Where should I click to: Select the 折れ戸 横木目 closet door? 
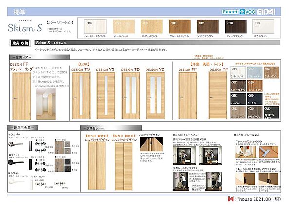tap(124, 166)
